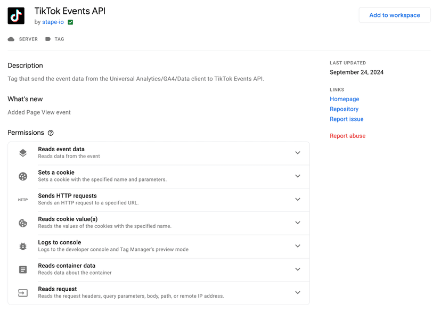Click the TikTok logo icon

15,15
